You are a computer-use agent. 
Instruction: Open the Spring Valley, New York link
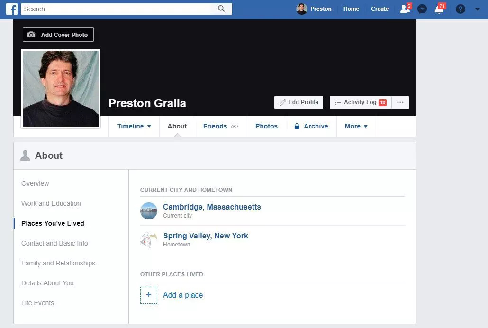[x=206, y=236]
